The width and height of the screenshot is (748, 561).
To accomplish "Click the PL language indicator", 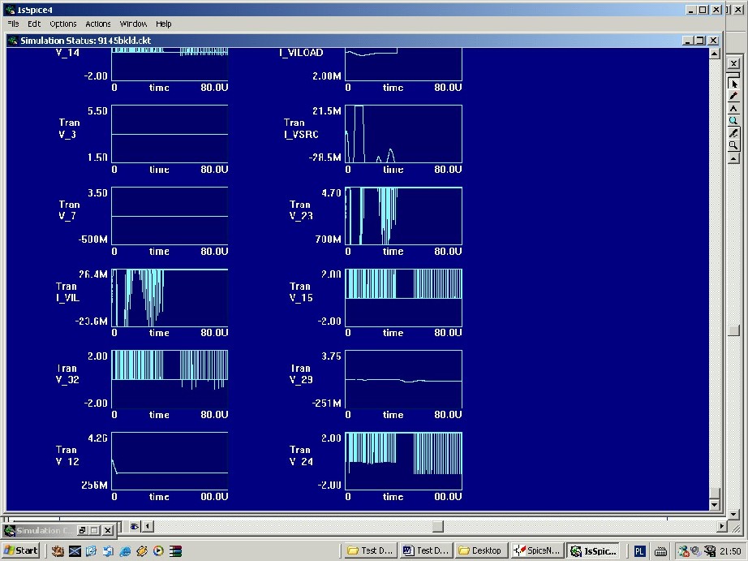I will click(640, 550).
